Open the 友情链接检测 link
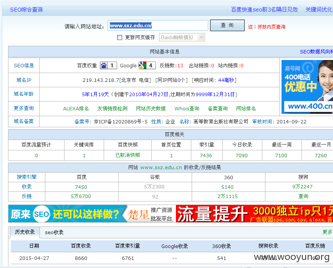333x268 pixels. click(113, 108)
